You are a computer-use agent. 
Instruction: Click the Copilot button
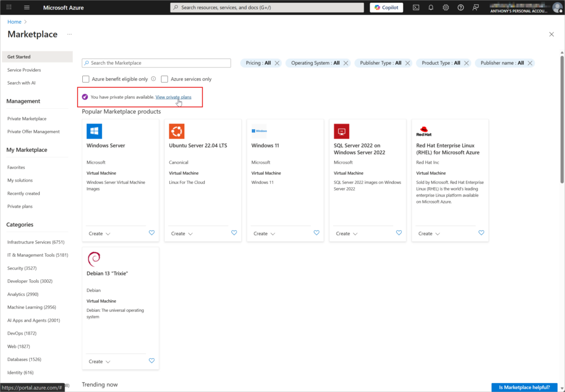click(x=386, y=8)
